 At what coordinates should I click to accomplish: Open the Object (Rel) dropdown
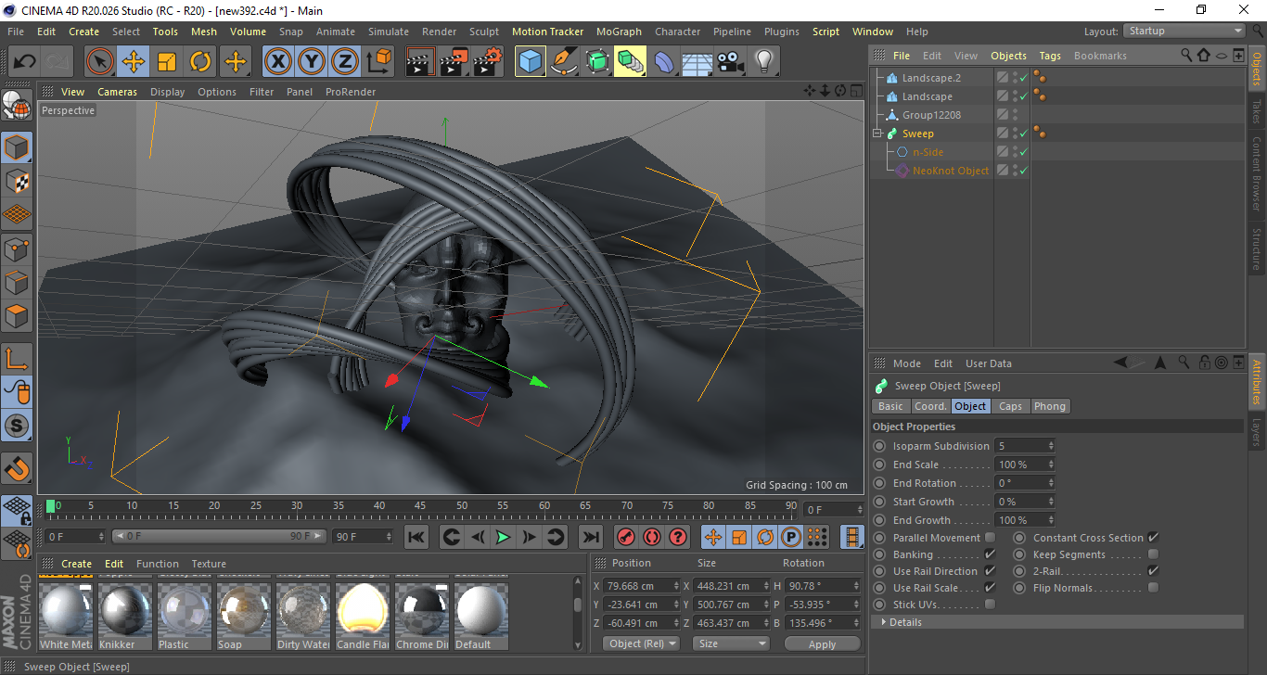coord(641,643)
